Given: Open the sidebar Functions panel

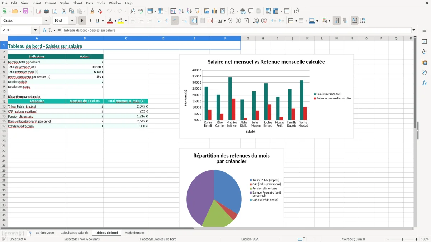Looking at the screenshot, I should [x=424, y=83].
